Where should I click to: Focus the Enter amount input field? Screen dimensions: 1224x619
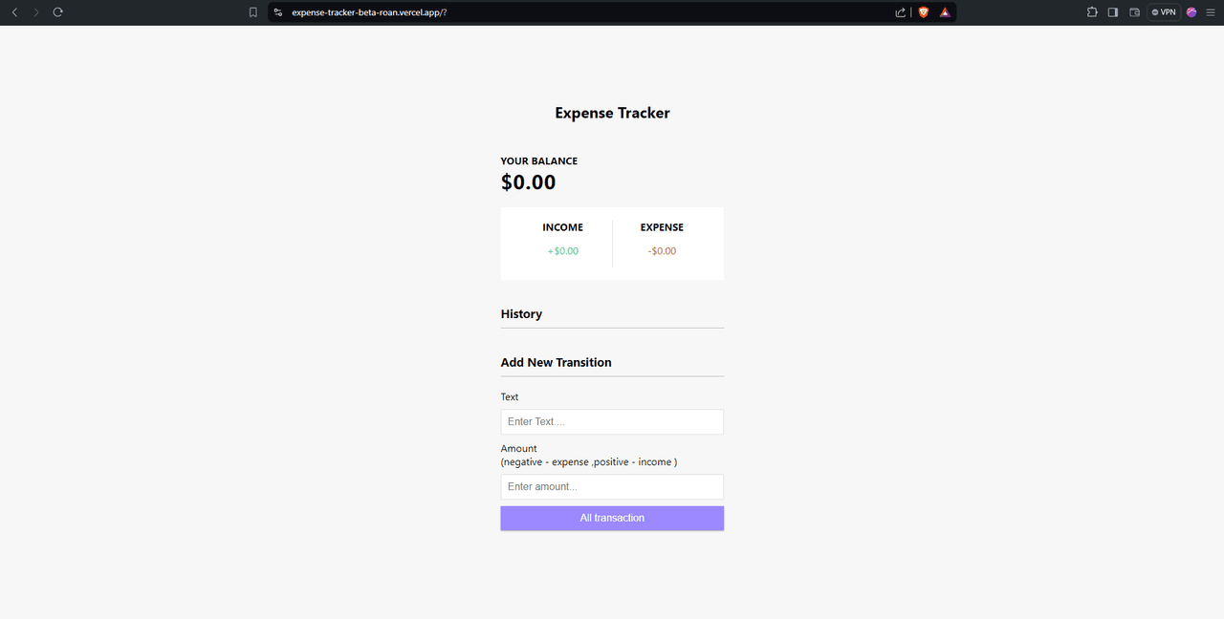pos(612,486)
